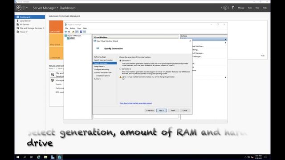Expand the File and Storage Services arrow
The image size is (285, 160).
pos(44,28)
